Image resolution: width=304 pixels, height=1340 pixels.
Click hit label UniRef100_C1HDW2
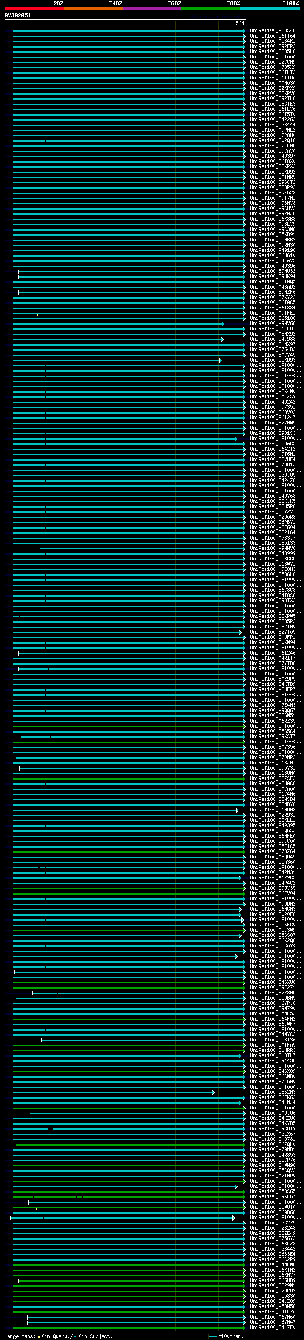[273, 810]
